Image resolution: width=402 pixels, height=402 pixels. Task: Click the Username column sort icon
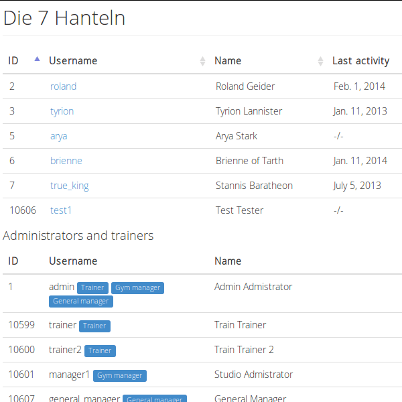202,61
